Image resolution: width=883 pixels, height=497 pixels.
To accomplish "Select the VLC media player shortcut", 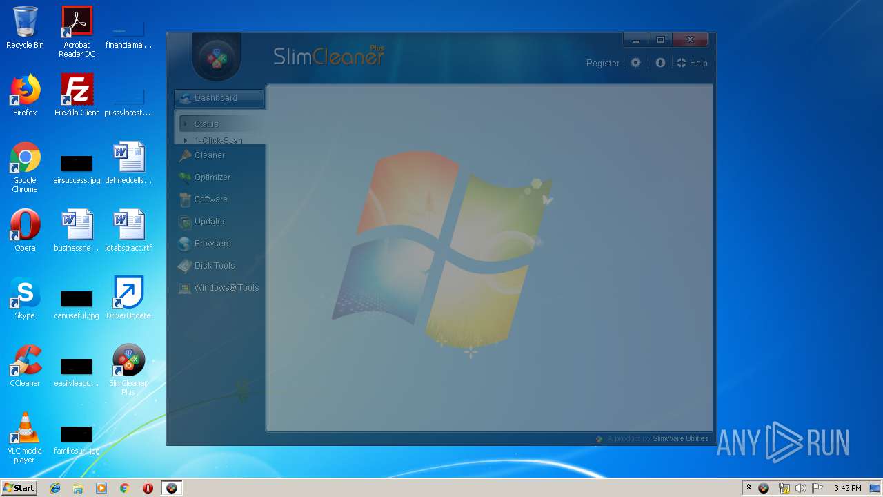I will point(25,438).
